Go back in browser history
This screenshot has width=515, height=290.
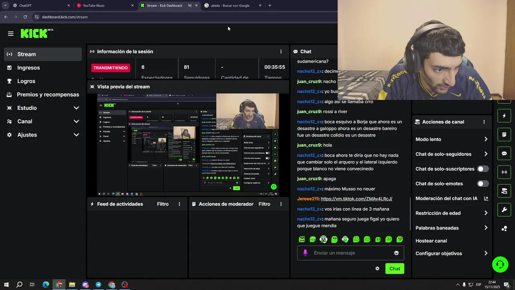[6, 17]
